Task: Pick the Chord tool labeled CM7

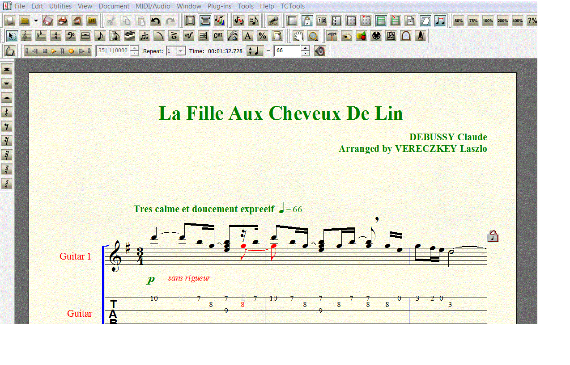Action: click(x=218, y=36)
